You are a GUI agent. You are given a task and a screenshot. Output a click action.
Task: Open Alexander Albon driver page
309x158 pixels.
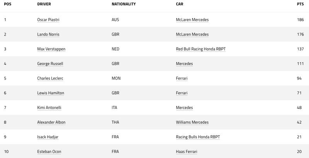51,122
